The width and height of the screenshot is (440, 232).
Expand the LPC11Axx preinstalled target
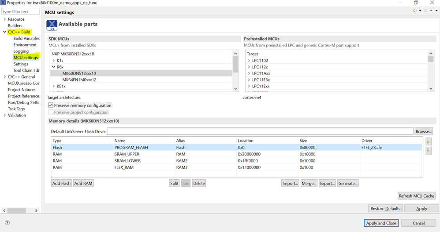(249, 73)
